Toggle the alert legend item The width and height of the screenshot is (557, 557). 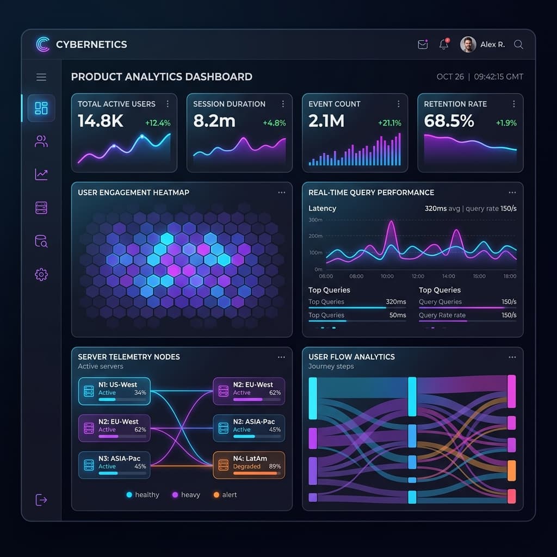click(225, 495)
